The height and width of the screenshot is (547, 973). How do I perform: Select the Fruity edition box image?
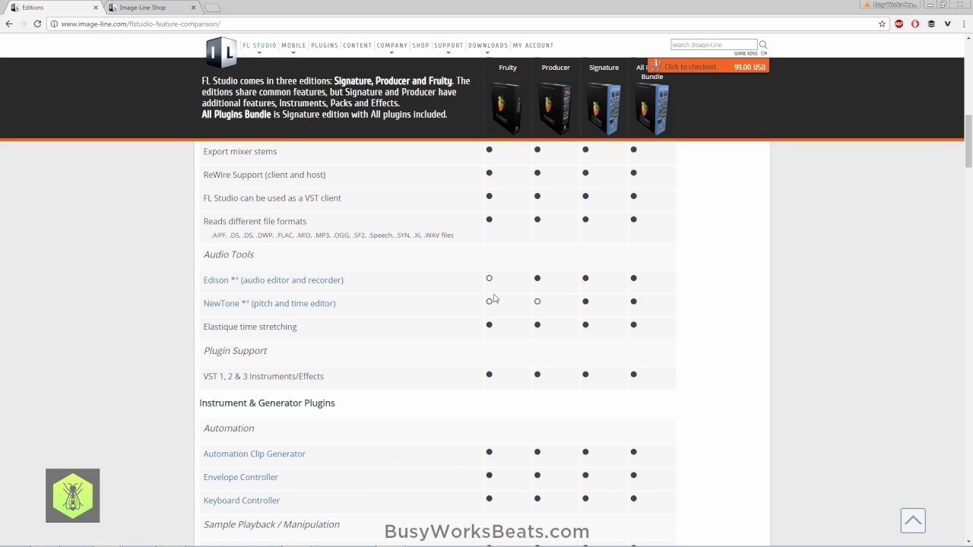coord(507,108)
